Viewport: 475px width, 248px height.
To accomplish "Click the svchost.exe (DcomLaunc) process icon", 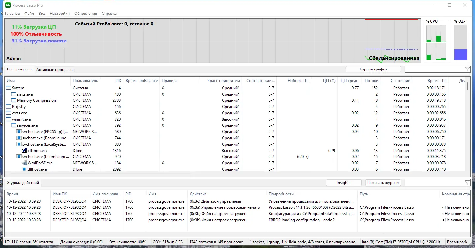I will coord(19,138).
